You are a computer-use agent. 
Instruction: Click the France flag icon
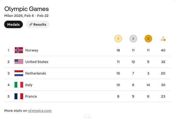[x=19, y=96]
